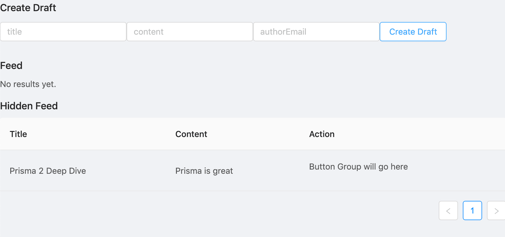Select the Content column header

pos(191,134)
